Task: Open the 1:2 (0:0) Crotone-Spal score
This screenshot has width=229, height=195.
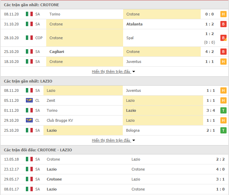Action: tap(209, 38)
